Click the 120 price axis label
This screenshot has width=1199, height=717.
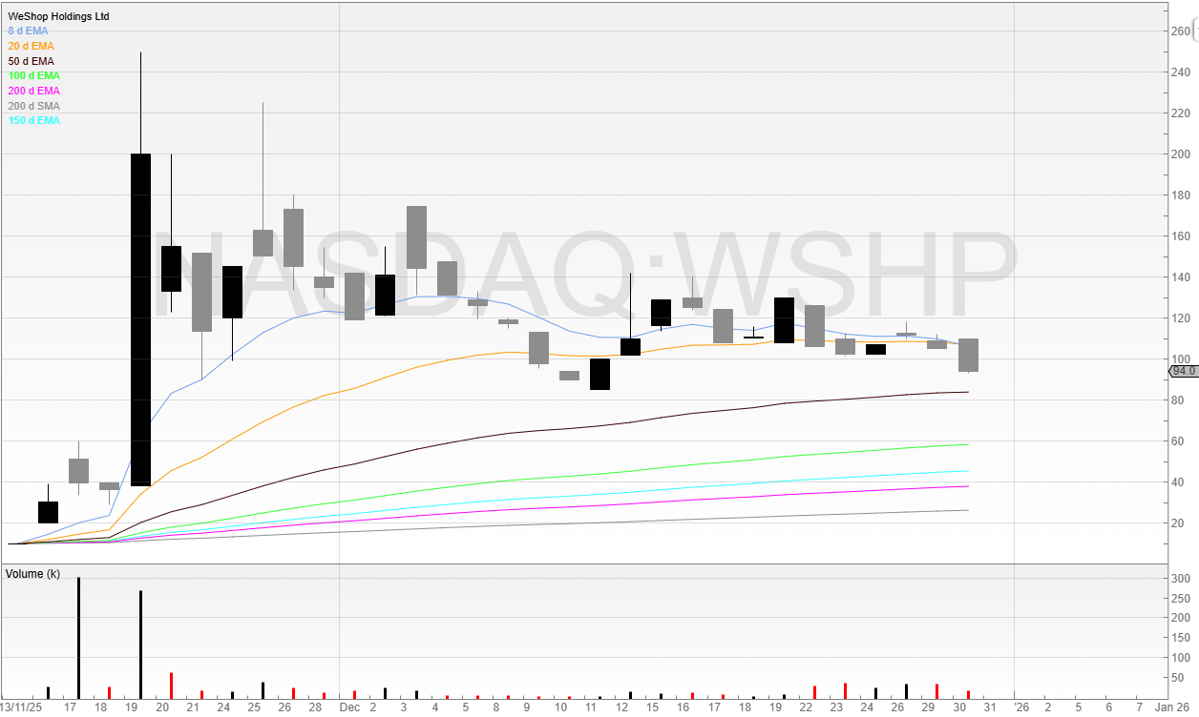click(x=1181, y=318)
